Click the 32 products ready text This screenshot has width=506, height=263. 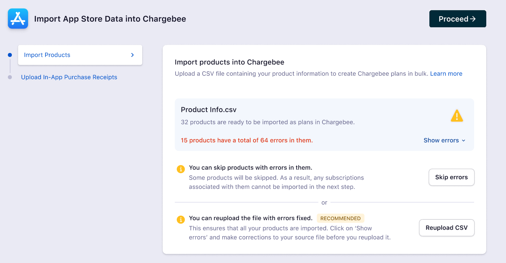(x=267, y=122)
